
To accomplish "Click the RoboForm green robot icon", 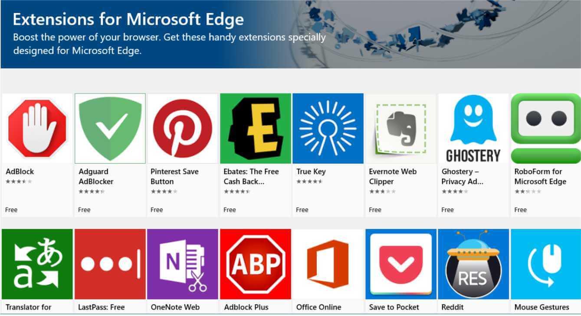I will [546, 129].
